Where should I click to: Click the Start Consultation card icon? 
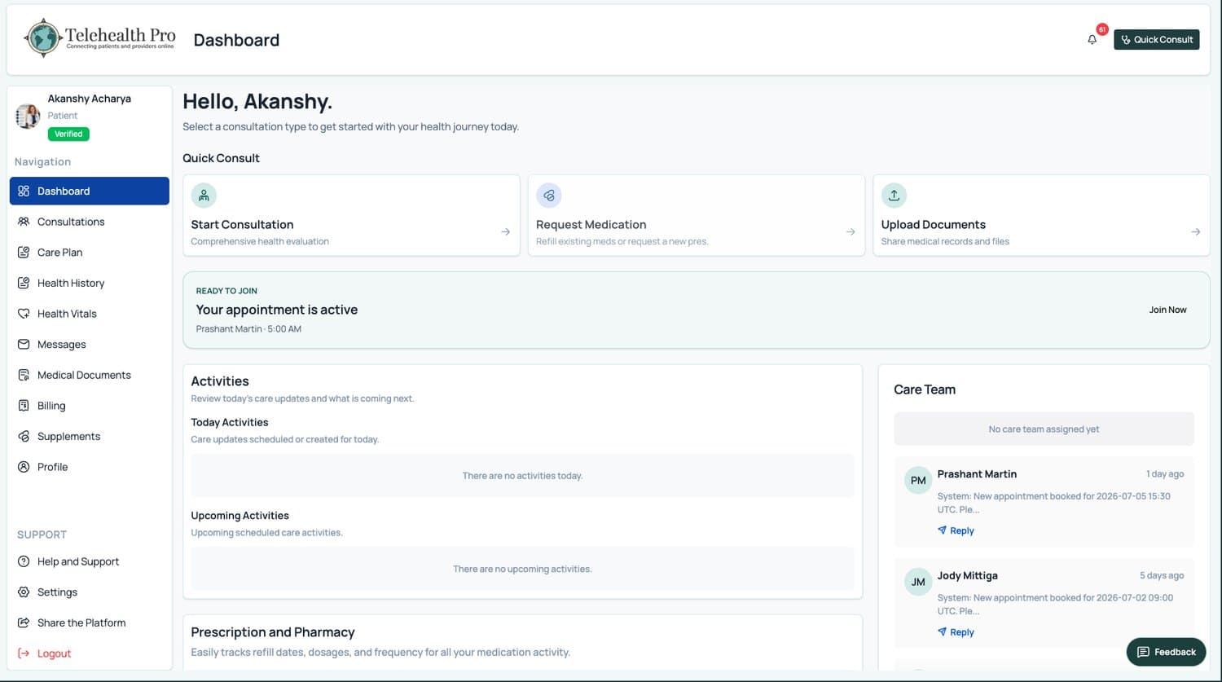204,196
